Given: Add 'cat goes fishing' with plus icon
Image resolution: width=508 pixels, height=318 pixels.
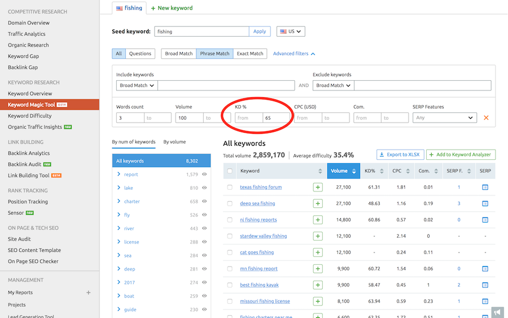Looking at the screenshot, I should 317,252.
